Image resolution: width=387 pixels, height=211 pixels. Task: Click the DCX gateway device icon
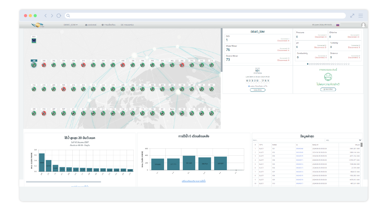34,41
